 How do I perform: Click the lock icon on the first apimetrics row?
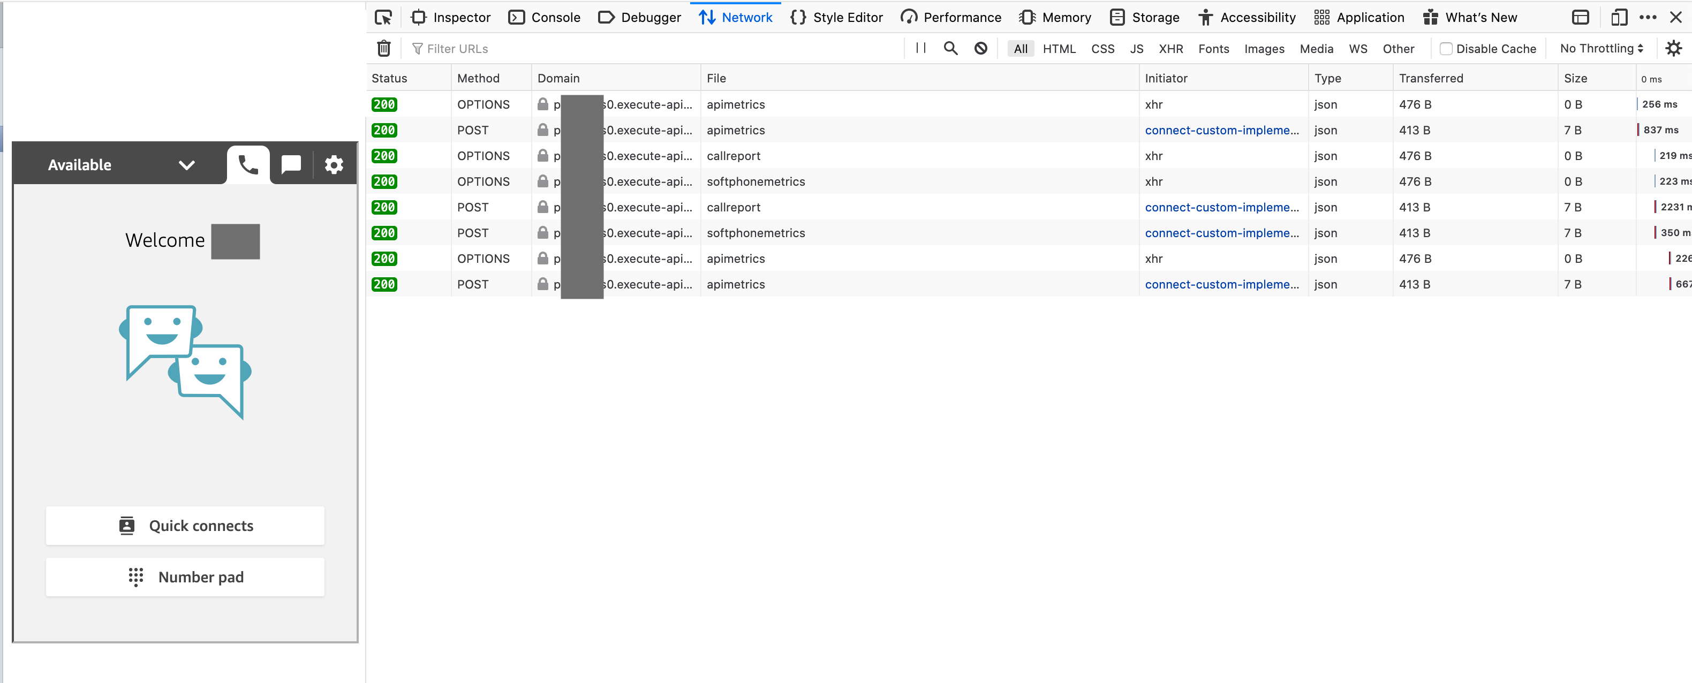(542, 104)
